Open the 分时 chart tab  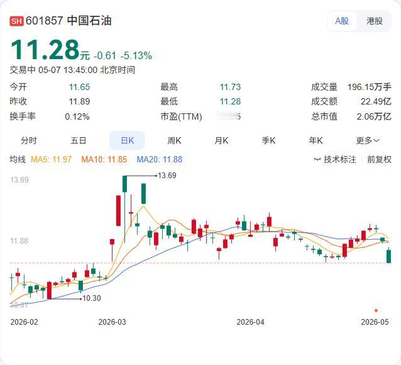point(29,140)
